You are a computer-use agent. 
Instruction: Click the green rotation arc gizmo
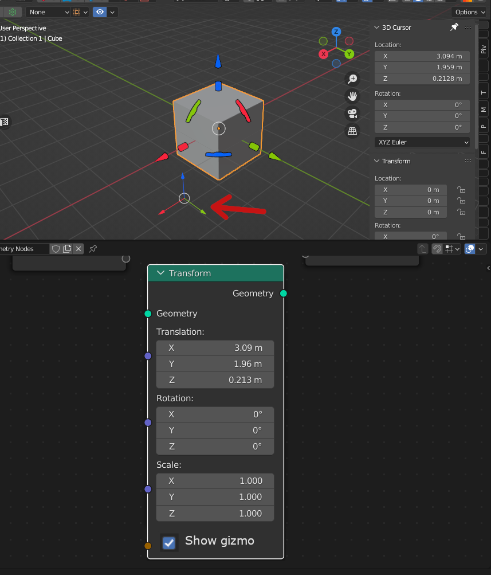coord(194,111)
